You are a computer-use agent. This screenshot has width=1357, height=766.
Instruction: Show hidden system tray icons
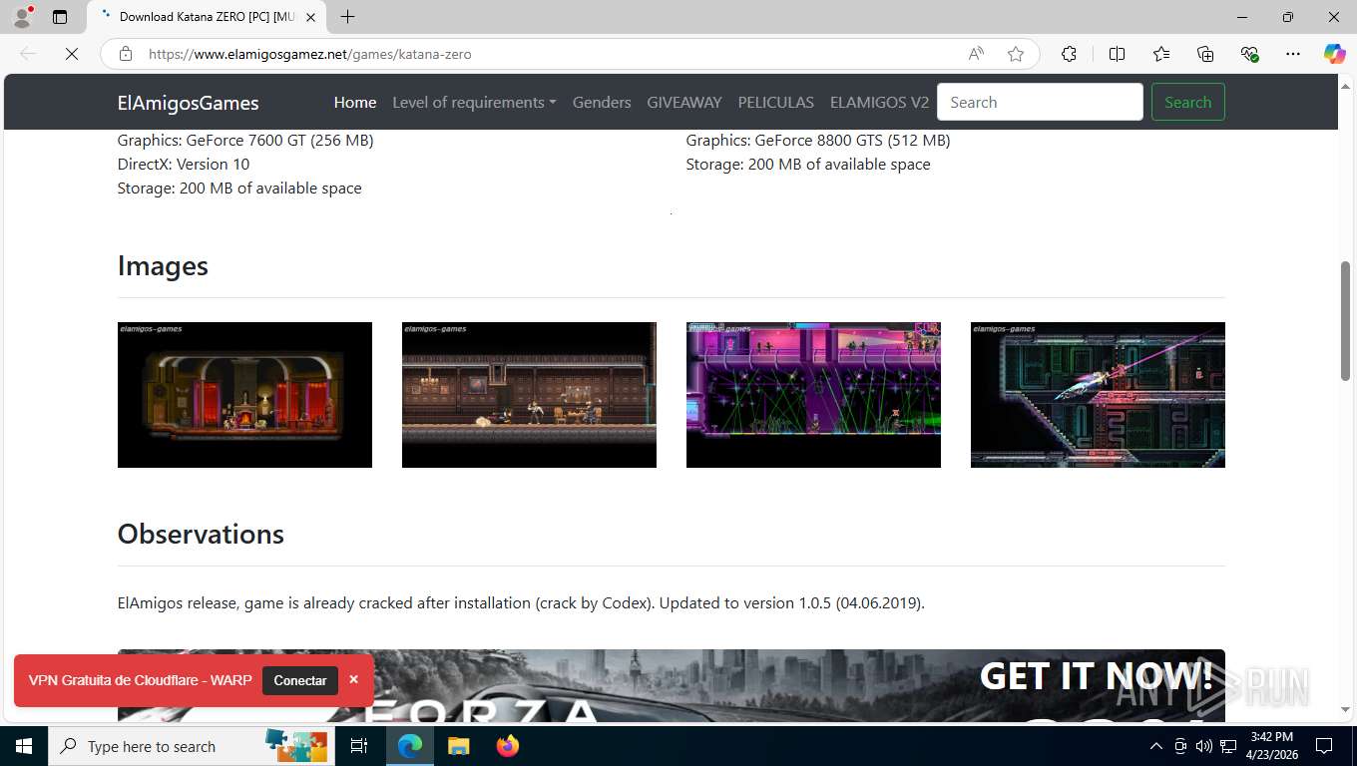(x=1155, y=746)
